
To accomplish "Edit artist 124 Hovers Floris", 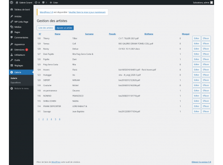I will (197, 70).
